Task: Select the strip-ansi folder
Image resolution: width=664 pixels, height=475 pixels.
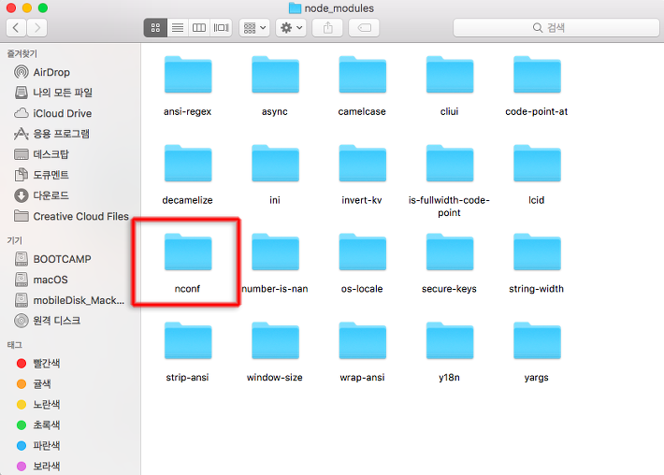Action: [188, 352]
